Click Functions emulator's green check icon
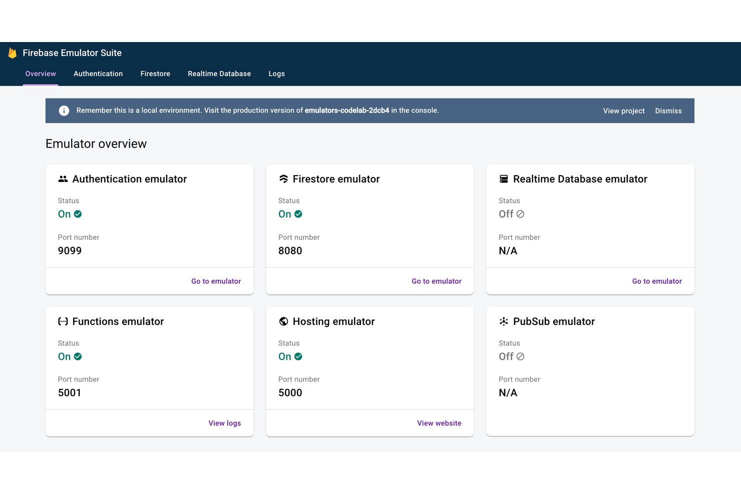This screenshot has height=494, width=741. point(78,356)
